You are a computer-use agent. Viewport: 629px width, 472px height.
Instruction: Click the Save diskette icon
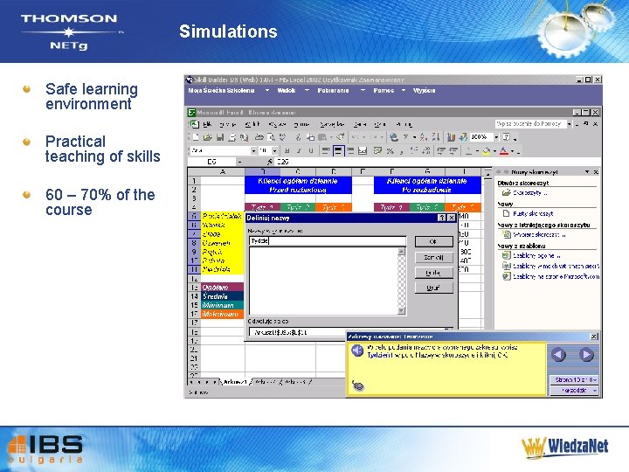220,137
